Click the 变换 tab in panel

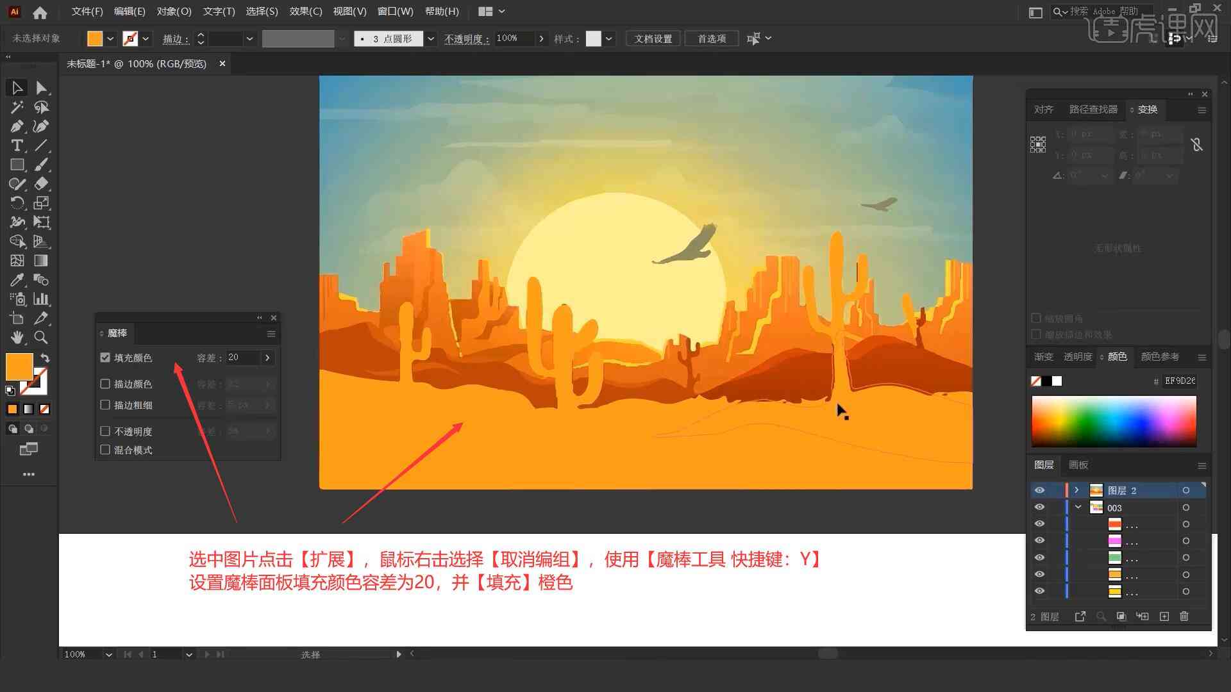[x=1146, y=108]
